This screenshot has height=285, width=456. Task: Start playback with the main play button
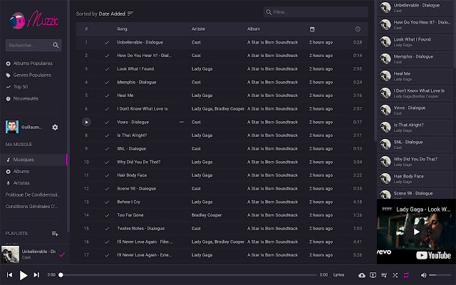point(24,275)
